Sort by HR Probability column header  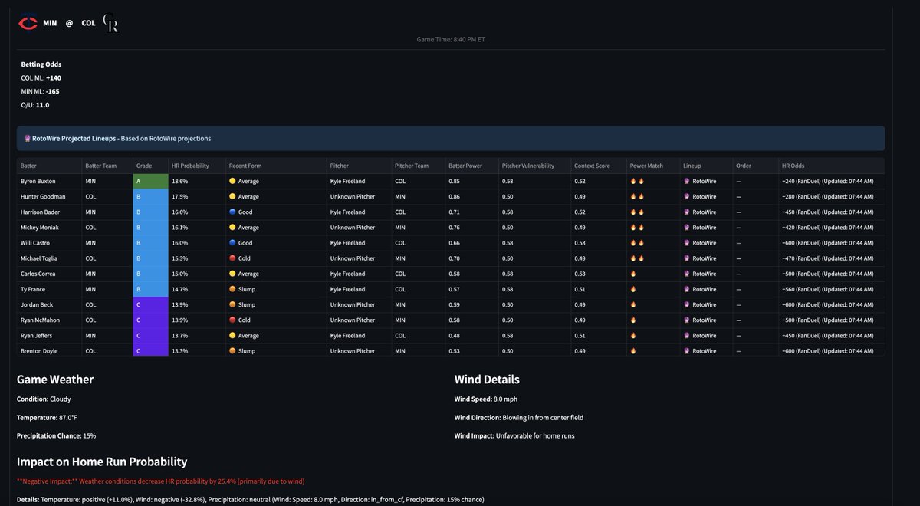pyautogui.click(x=195, y=166)
